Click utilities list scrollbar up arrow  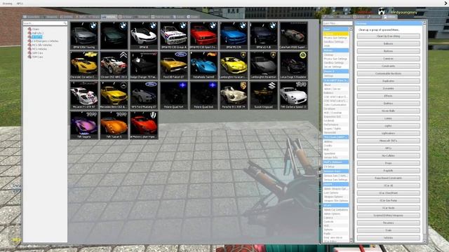pyautogui.click(x=351, y=29)
